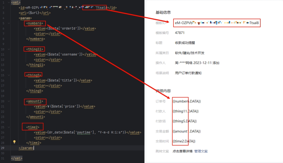Click the {{number6.DATA}} field
The height and width of the screenshot is (163, 283).
point(186,101)
